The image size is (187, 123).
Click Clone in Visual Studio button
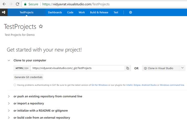tap(161, 68)
